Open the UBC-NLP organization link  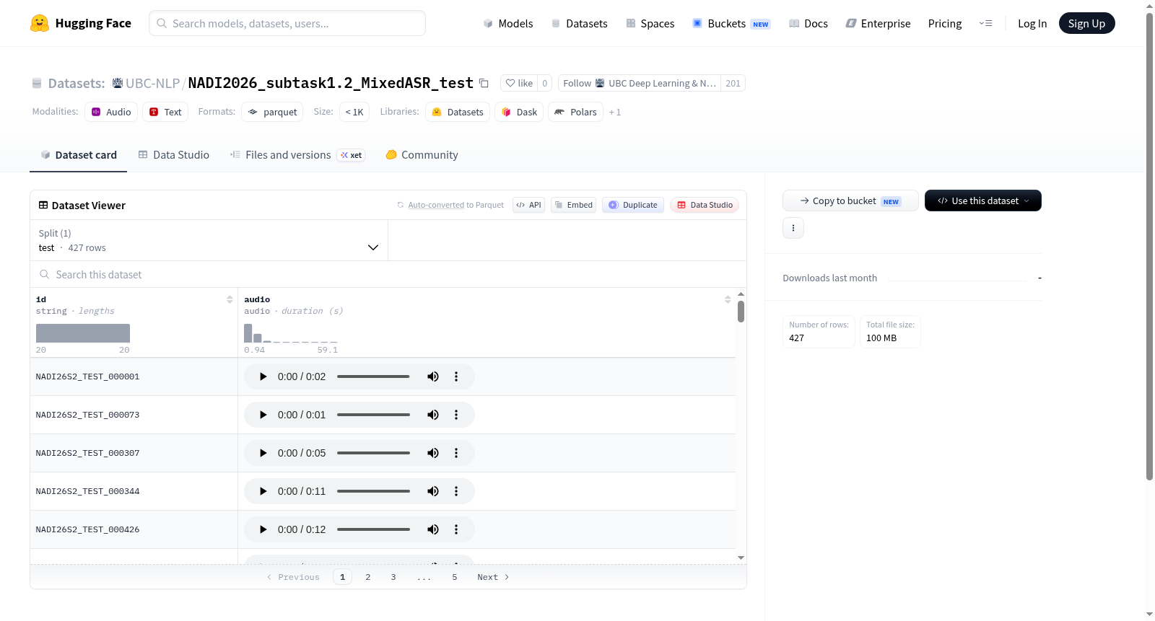pyautogui.click(x=152, y=83)
